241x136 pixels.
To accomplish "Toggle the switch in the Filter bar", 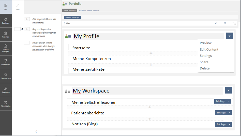I will 234,24.
